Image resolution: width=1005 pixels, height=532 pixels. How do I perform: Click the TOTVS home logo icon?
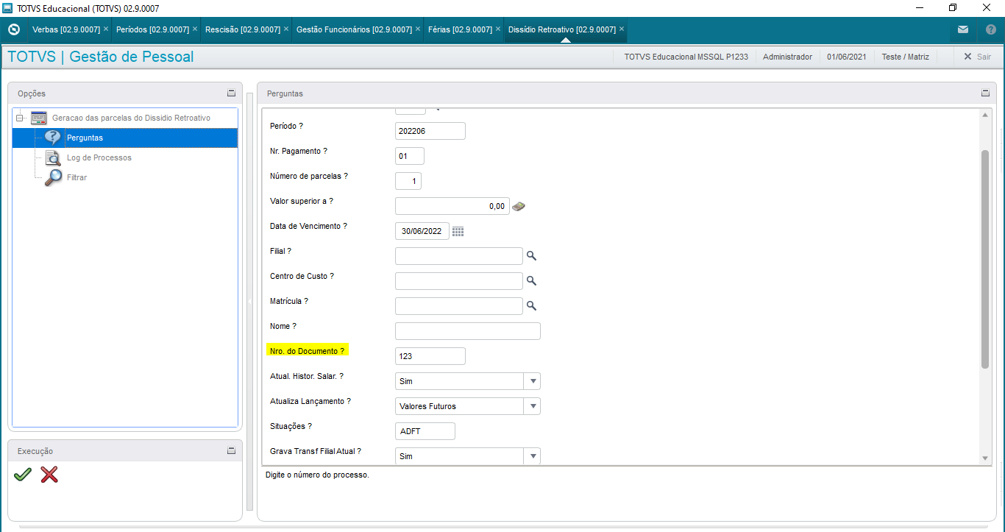[x=13, y=29]
